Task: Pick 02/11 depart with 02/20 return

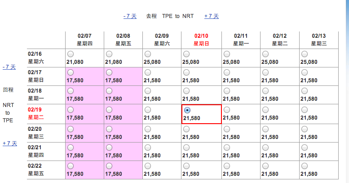Action: pos(227,129)
